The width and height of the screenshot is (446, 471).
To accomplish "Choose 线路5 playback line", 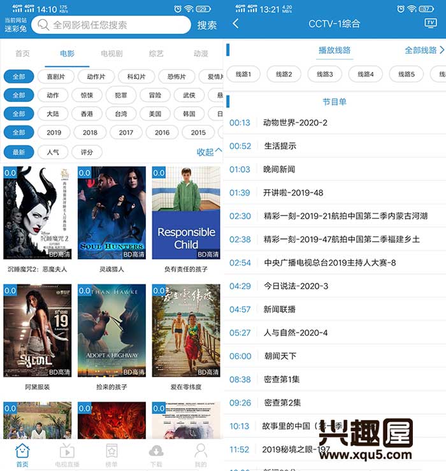I will (406, 74).
